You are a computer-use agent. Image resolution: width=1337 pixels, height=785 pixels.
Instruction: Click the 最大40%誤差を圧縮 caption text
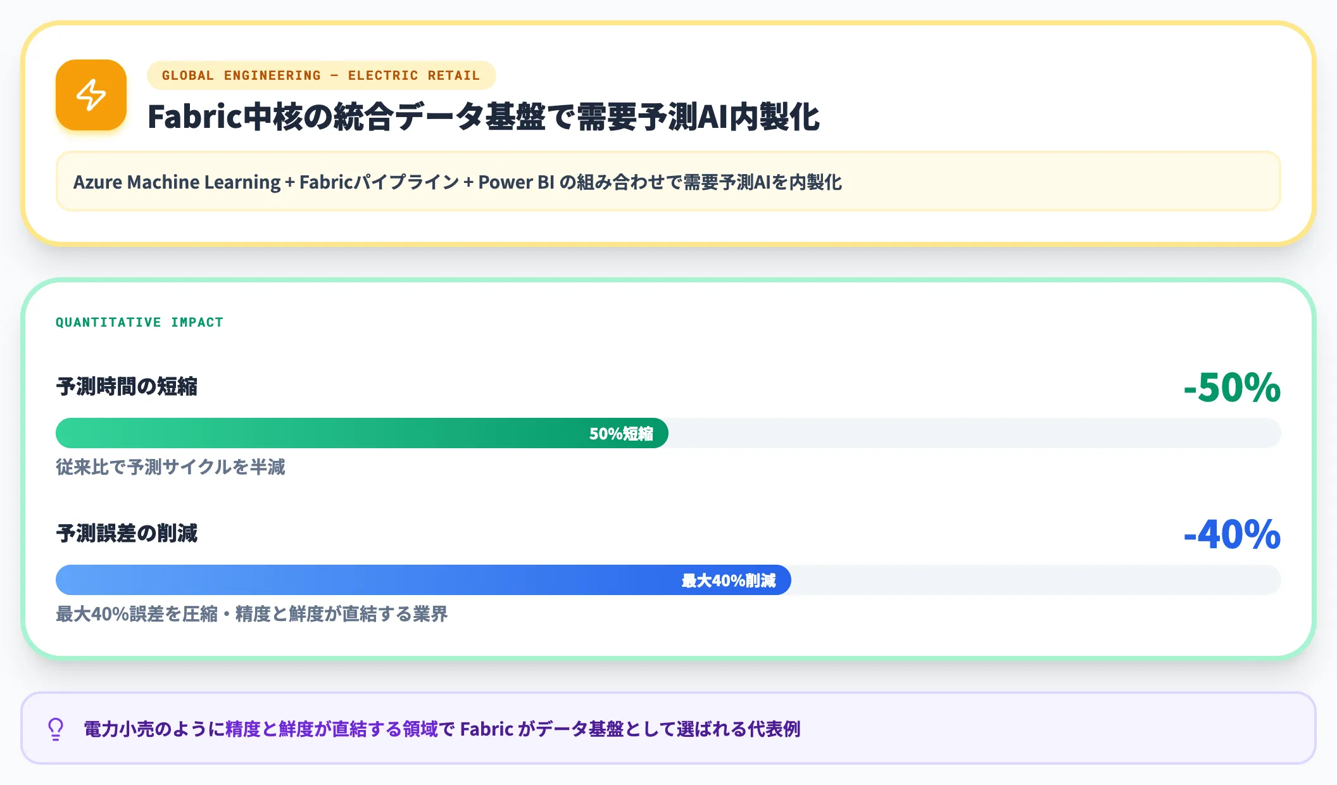pyautogui.click(x=252, y=614)
